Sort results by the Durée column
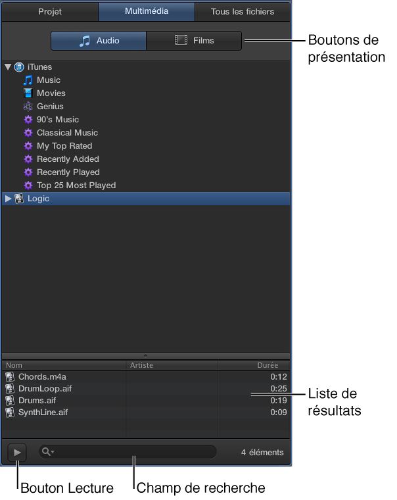Viewport: 397px width, 500px height. coord(253,365)
